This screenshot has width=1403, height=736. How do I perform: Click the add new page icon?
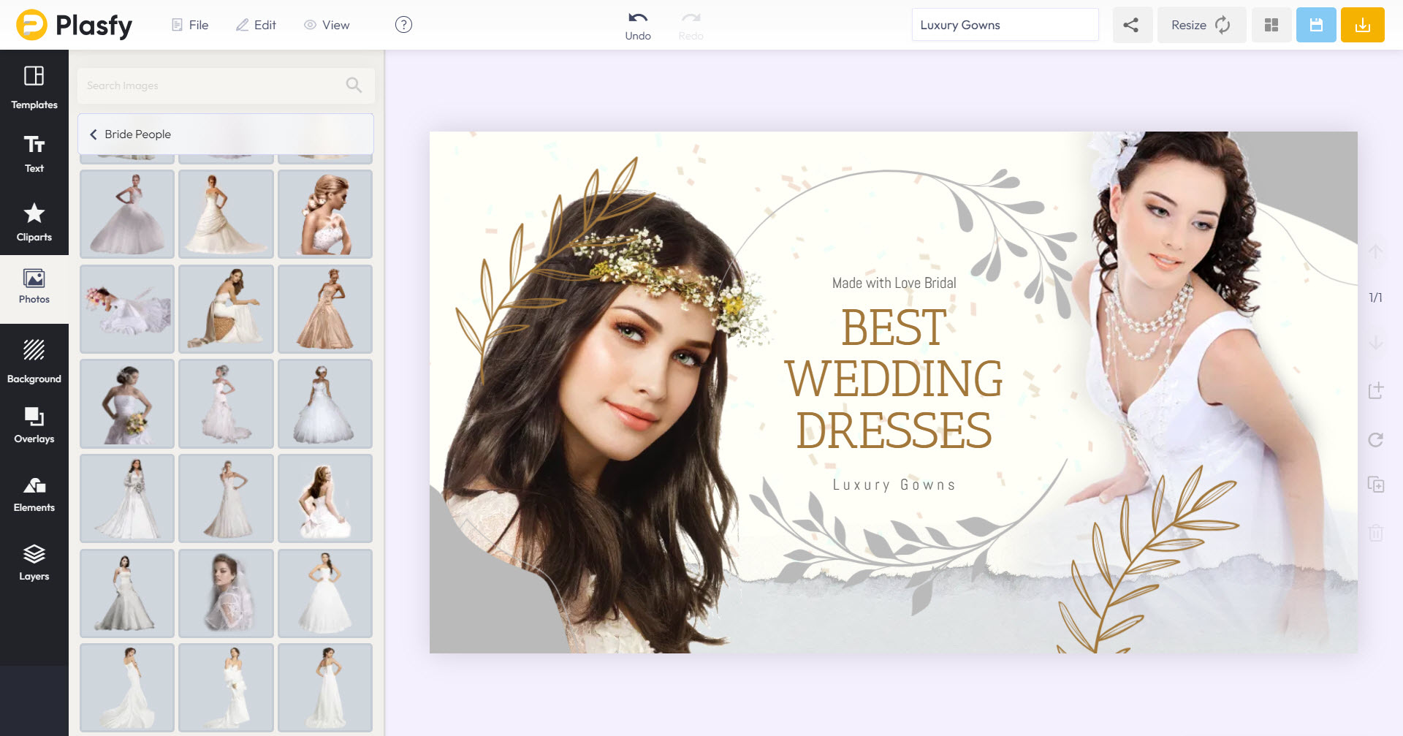(x=1376, y=390)
